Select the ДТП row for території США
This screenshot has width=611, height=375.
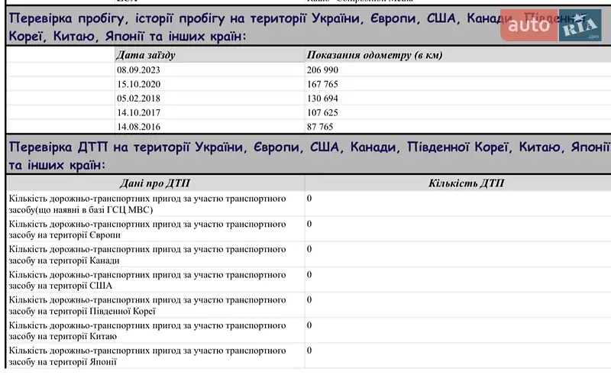coord(309,280)
